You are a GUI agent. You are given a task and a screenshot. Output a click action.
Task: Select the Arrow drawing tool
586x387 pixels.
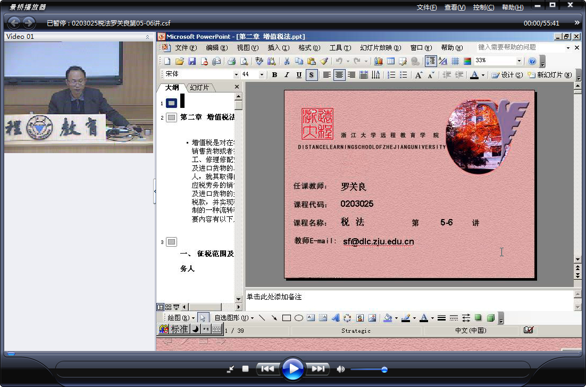click(274, 318)
